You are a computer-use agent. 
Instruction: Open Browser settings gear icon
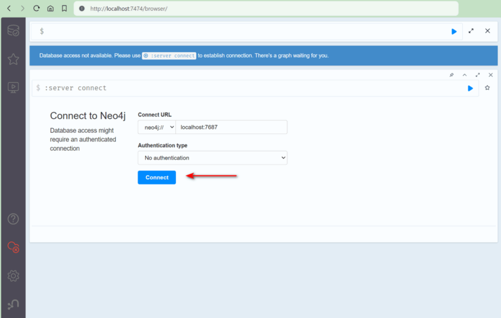pyautogui.click(x=13, y=276)
